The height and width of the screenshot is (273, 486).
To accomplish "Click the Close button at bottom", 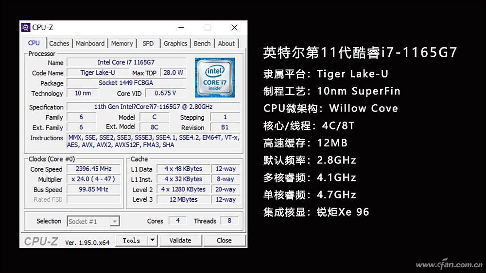I will [224, 240].
